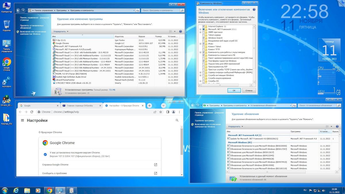Image resolution: width=345 pixels, height=194 pixels.
Task: Click Chrome reload page icon
Action: coord(32,112)
